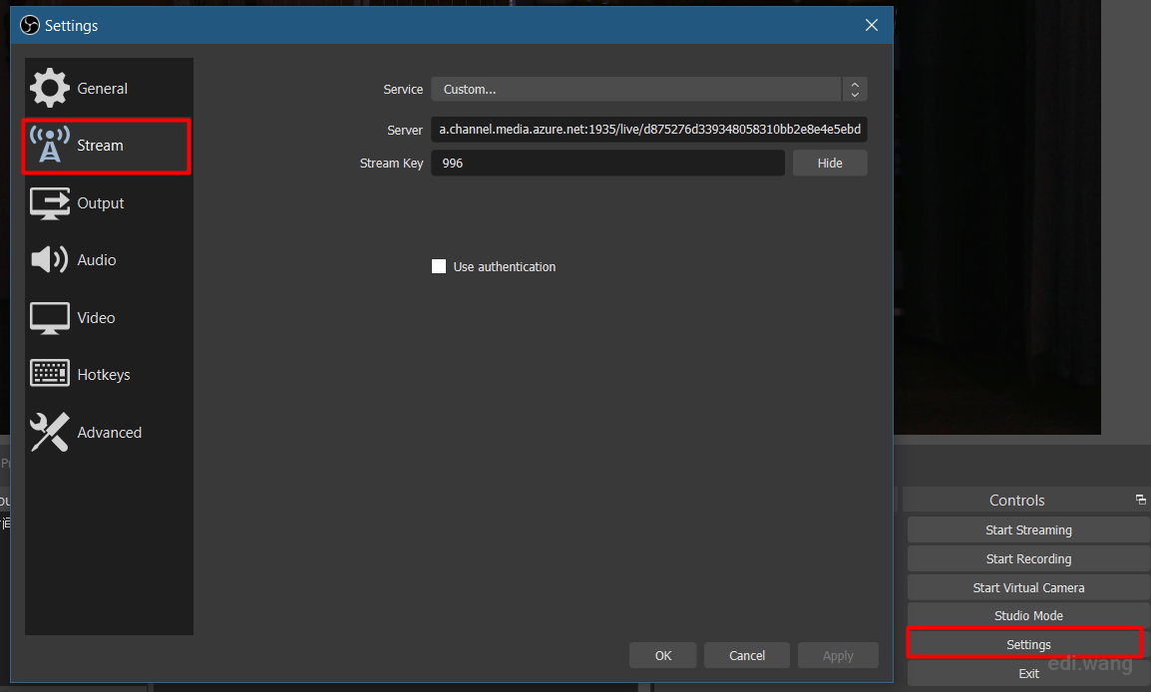The width and height of the screenshot is (1151, 692).
Task: Close the Settings dialog window
Action: tap(872, 26)
